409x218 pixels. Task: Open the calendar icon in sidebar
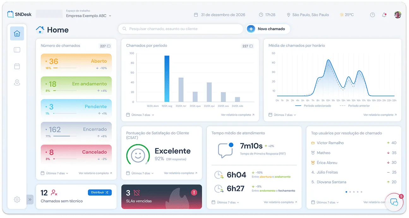tap(17, 66)
